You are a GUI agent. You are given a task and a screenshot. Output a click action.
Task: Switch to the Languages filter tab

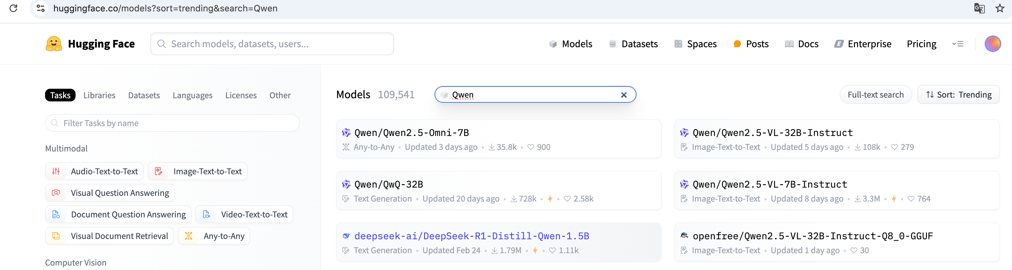coord(192,95)
